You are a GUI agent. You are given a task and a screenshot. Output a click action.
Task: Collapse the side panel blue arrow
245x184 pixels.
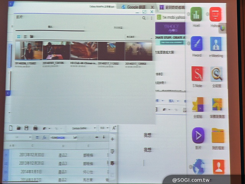coord(8,94)
